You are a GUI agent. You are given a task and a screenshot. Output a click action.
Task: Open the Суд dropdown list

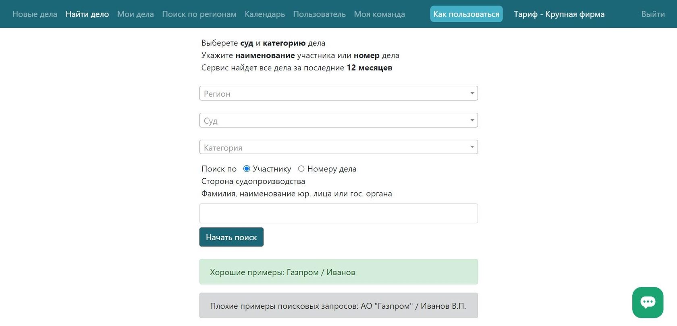pos(338,120)
